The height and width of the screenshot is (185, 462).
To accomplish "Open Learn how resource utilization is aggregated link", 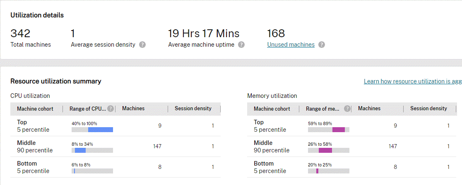I will (412, 81).
